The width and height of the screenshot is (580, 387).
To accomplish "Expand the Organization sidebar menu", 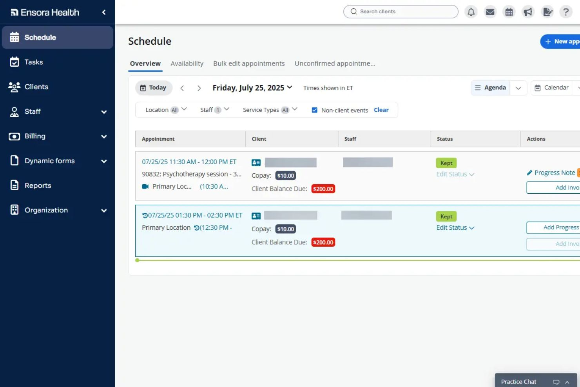I will pyautogui.click(x=104, y=211).
